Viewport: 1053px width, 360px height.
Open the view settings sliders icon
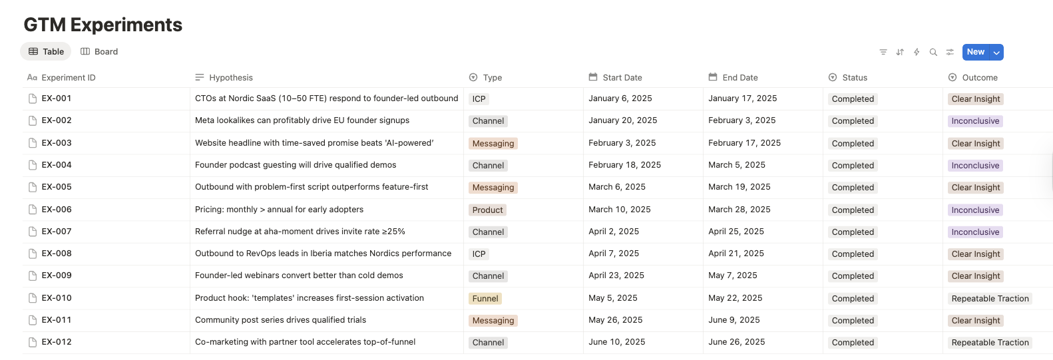pyautogui.click(x=950, y=52)
